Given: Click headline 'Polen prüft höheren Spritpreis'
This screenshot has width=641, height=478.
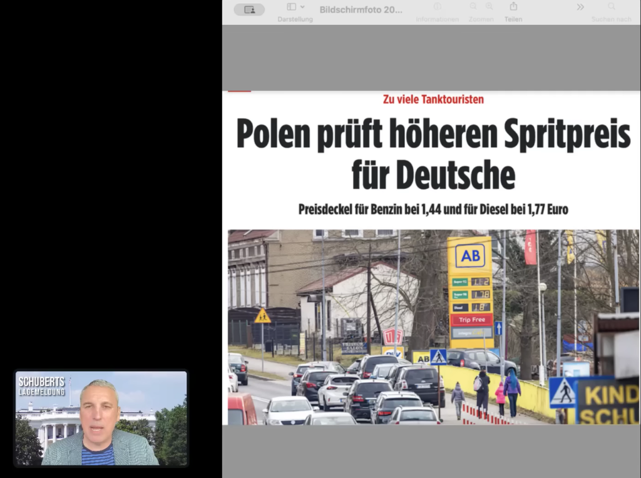Looking at the screenshot, I should (433, 134).
